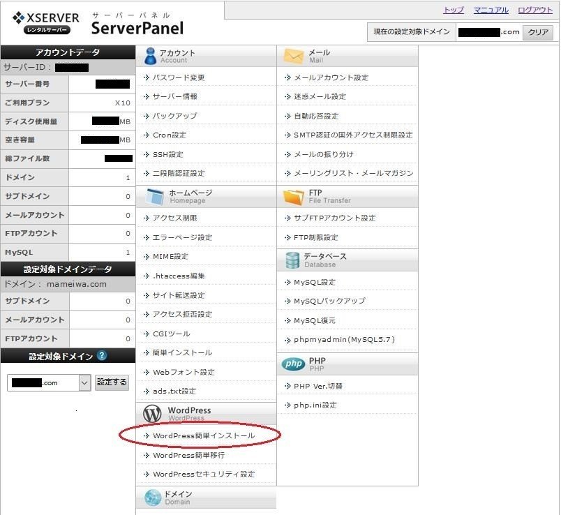
Task: Open WordPressセキュリティ設定
Action: pos(204,474)
